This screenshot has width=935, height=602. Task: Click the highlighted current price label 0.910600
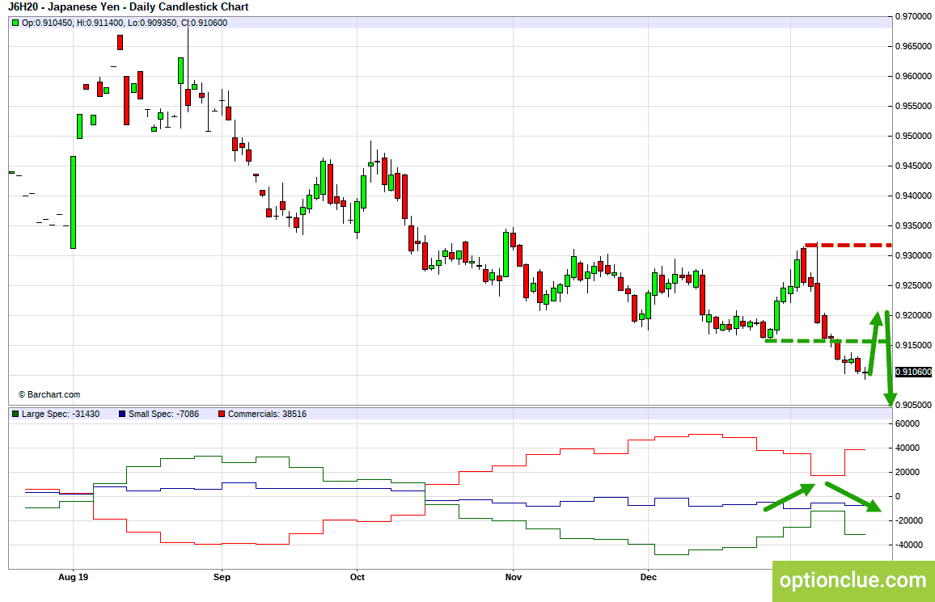pos(913,373)
